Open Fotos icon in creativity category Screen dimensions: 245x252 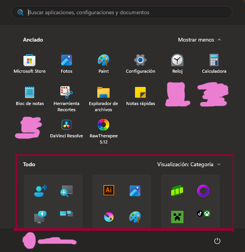tap(135, 191)
